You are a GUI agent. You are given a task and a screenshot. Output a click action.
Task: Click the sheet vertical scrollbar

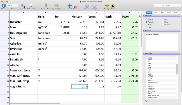[141, 30]
